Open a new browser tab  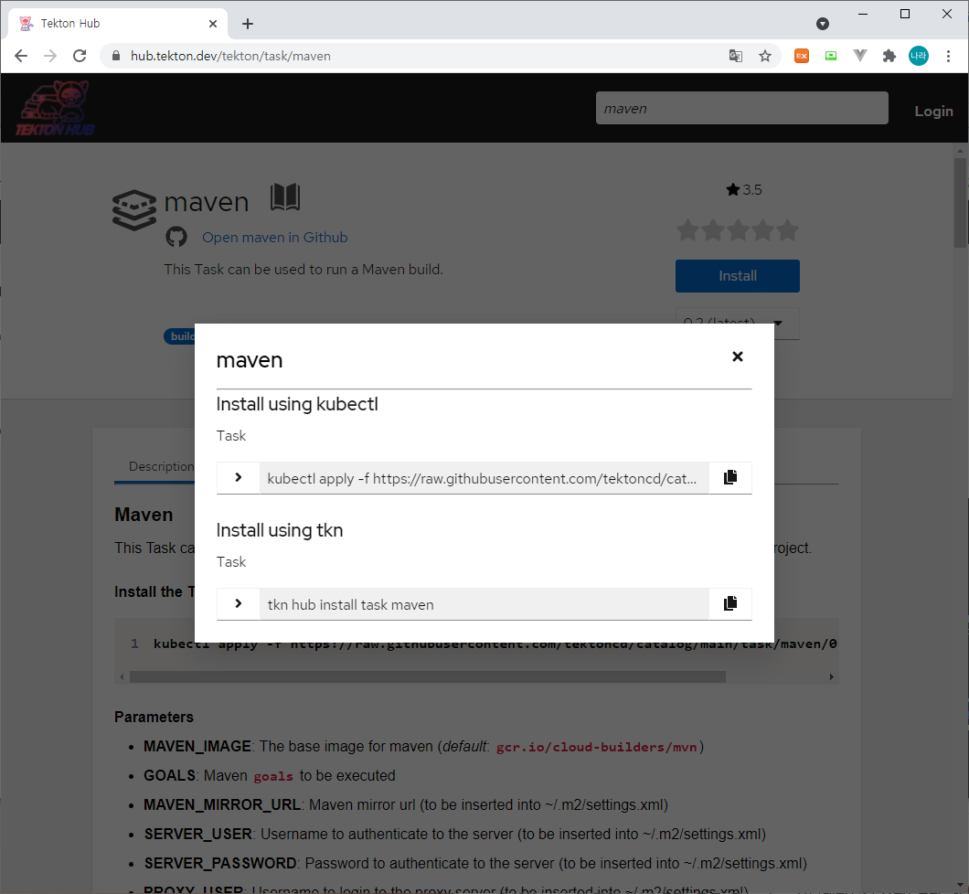(248, 24)
